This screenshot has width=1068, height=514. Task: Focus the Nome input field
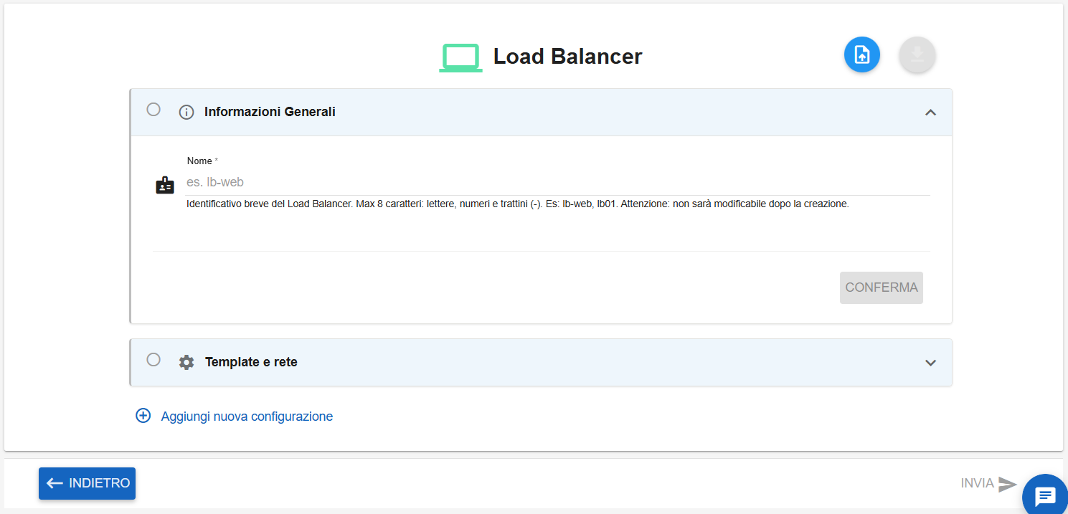tap(558, 182)
